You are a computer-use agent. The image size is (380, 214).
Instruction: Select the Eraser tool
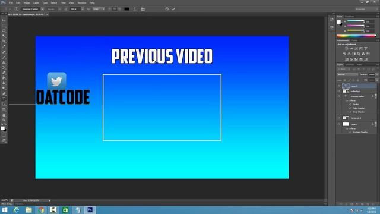pos(4,73)
